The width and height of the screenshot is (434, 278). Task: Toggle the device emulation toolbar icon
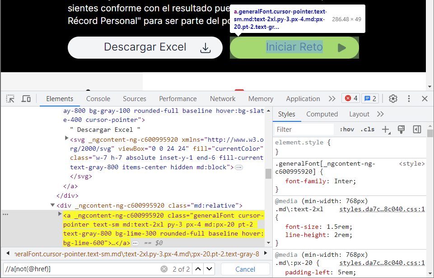[26, 98]
